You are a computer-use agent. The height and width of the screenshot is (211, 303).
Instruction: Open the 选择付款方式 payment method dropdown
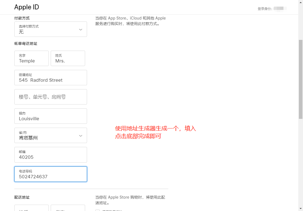pos(51,29)
